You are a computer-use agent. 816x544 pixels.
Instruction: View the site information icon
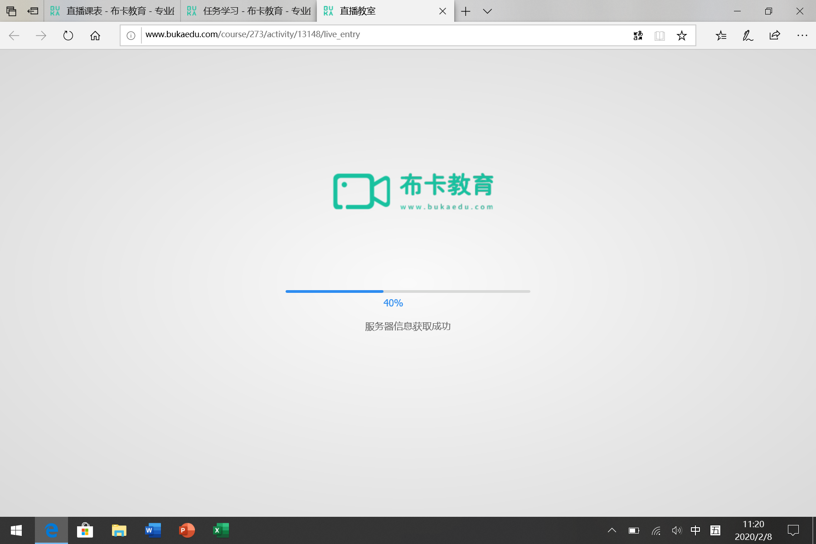[x=131, y=35]
